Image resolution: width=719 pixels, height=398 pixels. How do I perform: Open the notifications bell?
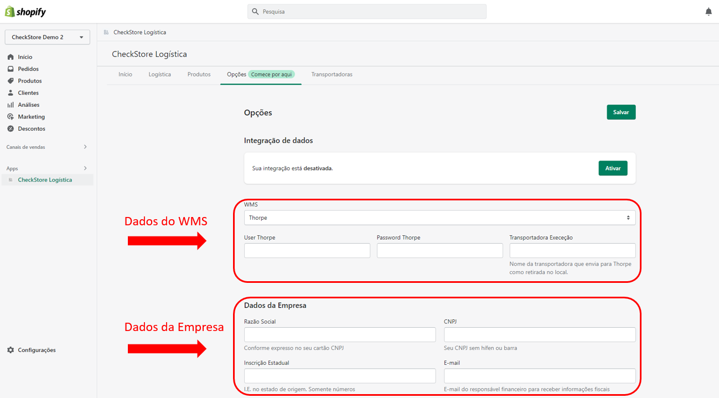pos(708,12)
